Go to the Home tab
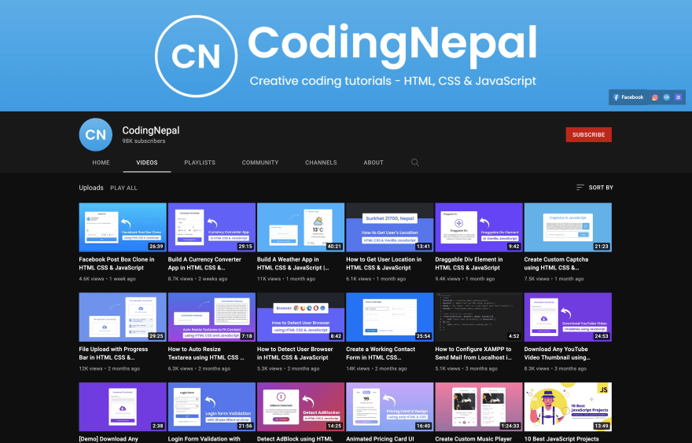Screen dimensions: 692x443 coord(101,163)
